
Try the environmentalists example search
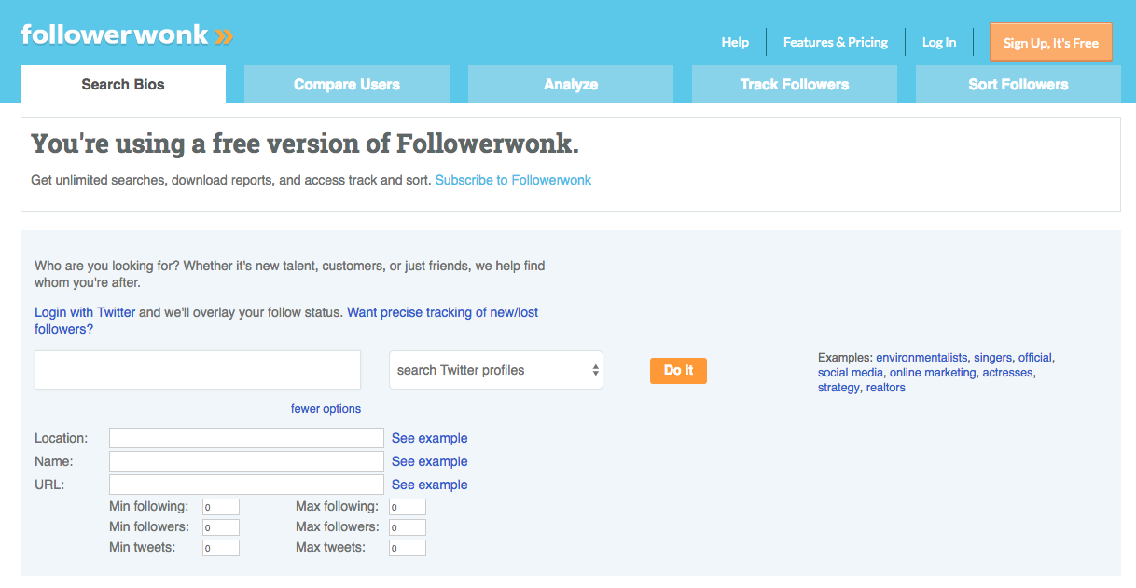[x=921, y=357]
